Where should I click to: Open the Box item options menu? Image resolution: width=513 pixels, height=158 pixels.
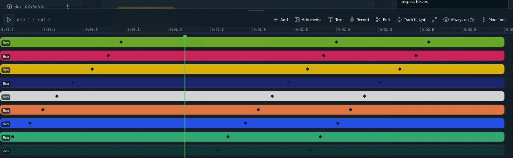coord(68,6)
